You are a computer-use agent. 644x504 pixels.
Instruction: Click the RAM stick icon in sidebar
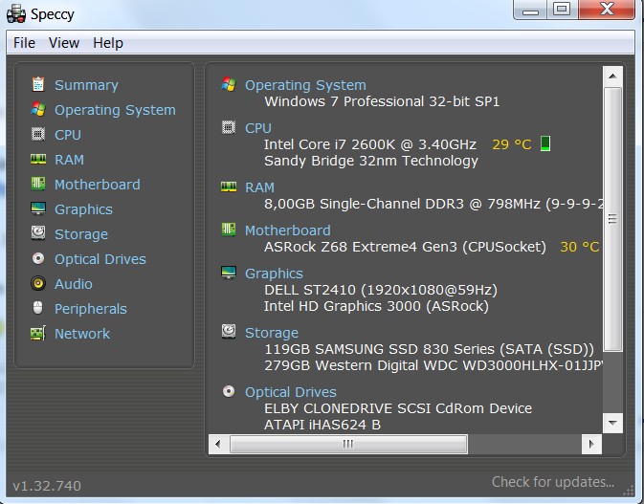click(38, 159)
